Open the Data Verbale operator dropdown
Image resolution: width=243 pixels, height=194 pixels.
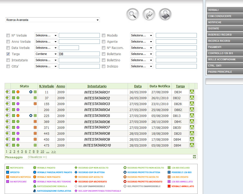pos(46,48)
